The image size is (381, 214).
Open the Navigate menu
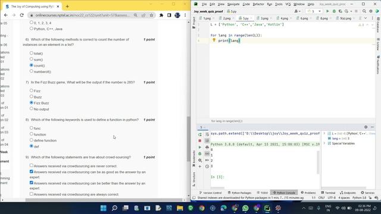tap(233, 4)
